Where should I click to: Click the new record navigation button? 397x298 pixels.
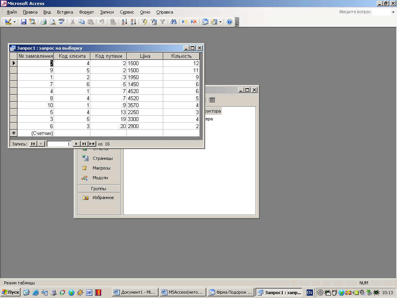pyautogui.click(x=92, y=144)
